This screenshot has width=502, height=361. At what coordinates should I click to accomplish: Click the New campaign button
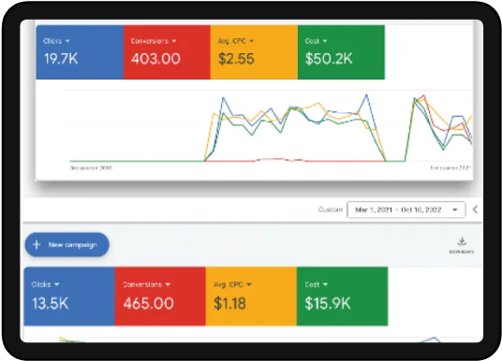(x=67, y=245)
